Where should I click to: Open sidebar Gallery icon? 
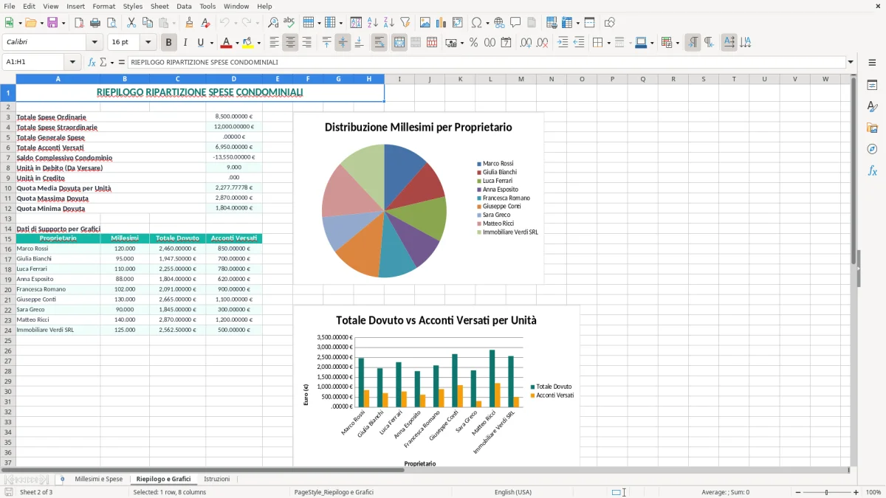tap(872, 128)
